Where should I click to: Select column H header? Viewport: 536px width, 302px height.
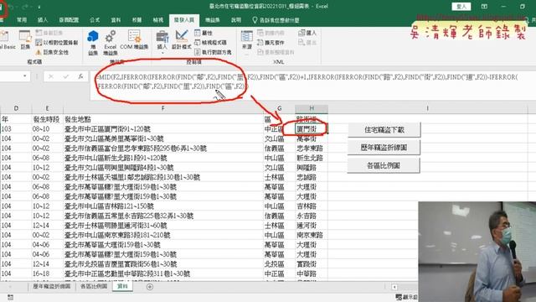(312, 108)
